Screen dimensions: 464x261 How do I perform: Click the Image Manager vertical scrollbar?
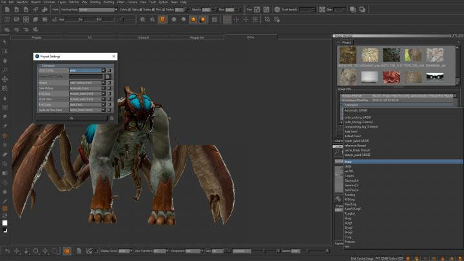pos(458,64)
